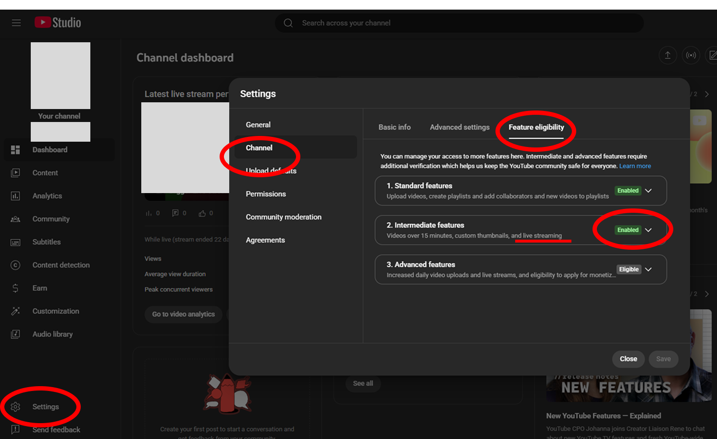Switch to the Advanced settings tab
Viewport: 717px width, 439px height.
459,127
